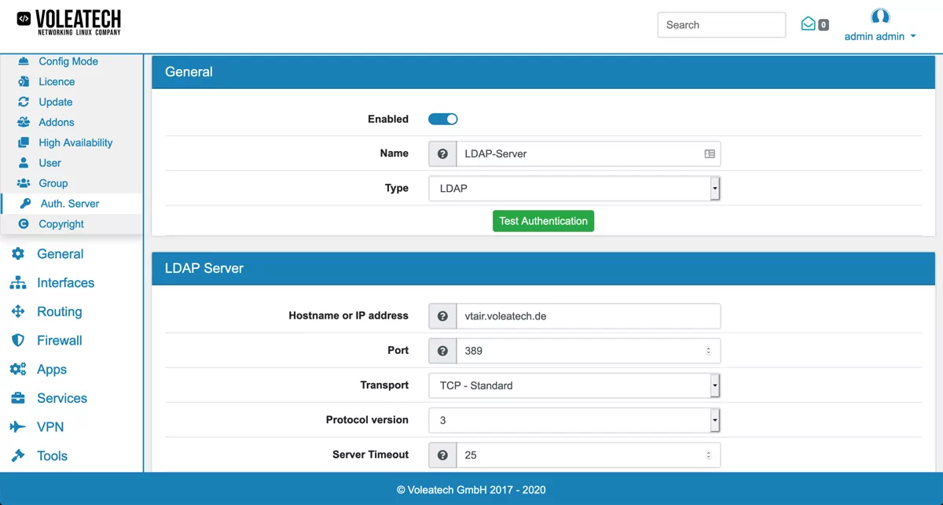943x505 pixels.
Task: Open the Update page
Action: (54, 101)
